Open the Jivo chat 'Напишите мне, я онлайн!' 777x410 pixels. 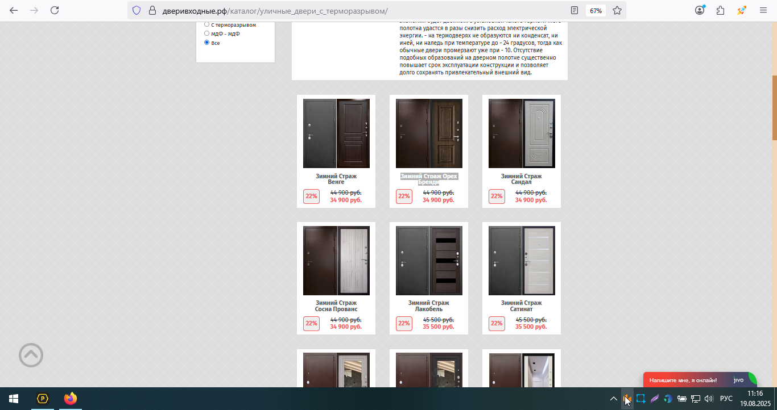point(700,380)
